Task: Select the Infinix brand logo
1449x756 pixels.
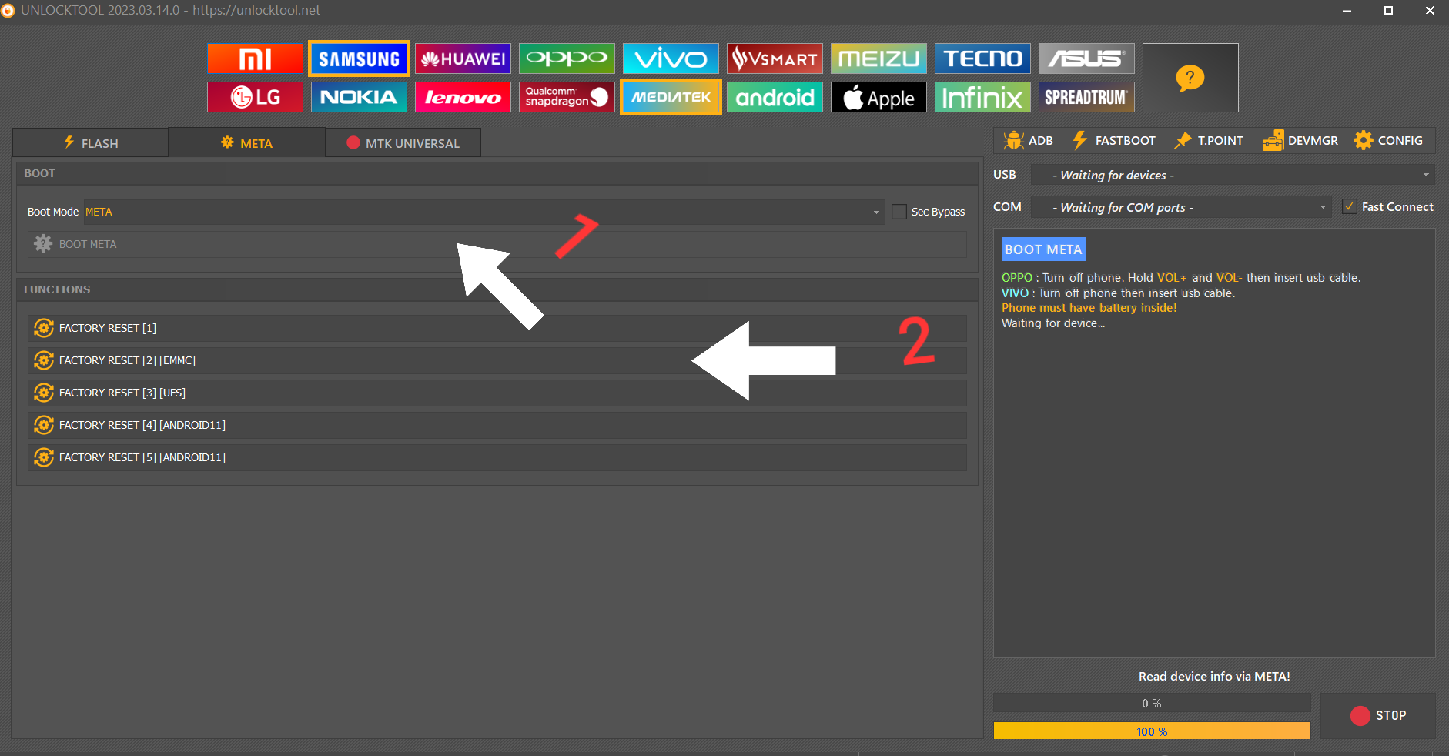Action: (982, 97)
